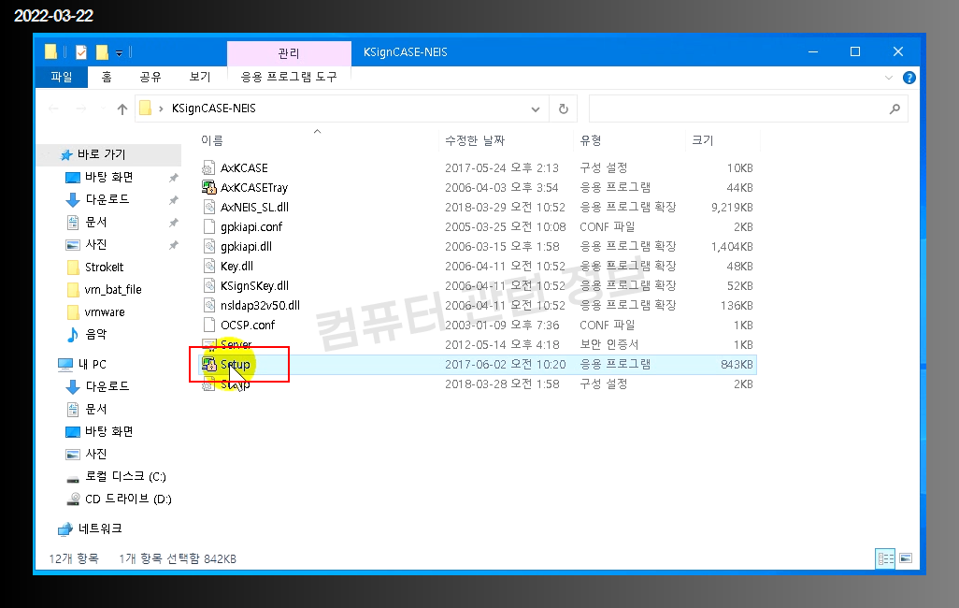Viewport: 959px width, 608px height.
Task: Click the 2018-03-28 오전 1:58 date cell
Action: click(502, 384)
